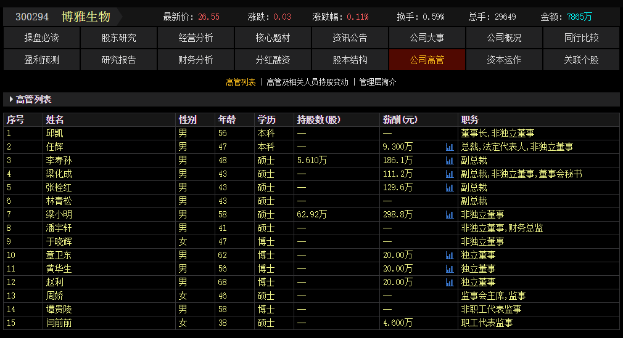Select the name 梁化成
623x338 pixels.
pyautogui.click(x=59, y=174)
